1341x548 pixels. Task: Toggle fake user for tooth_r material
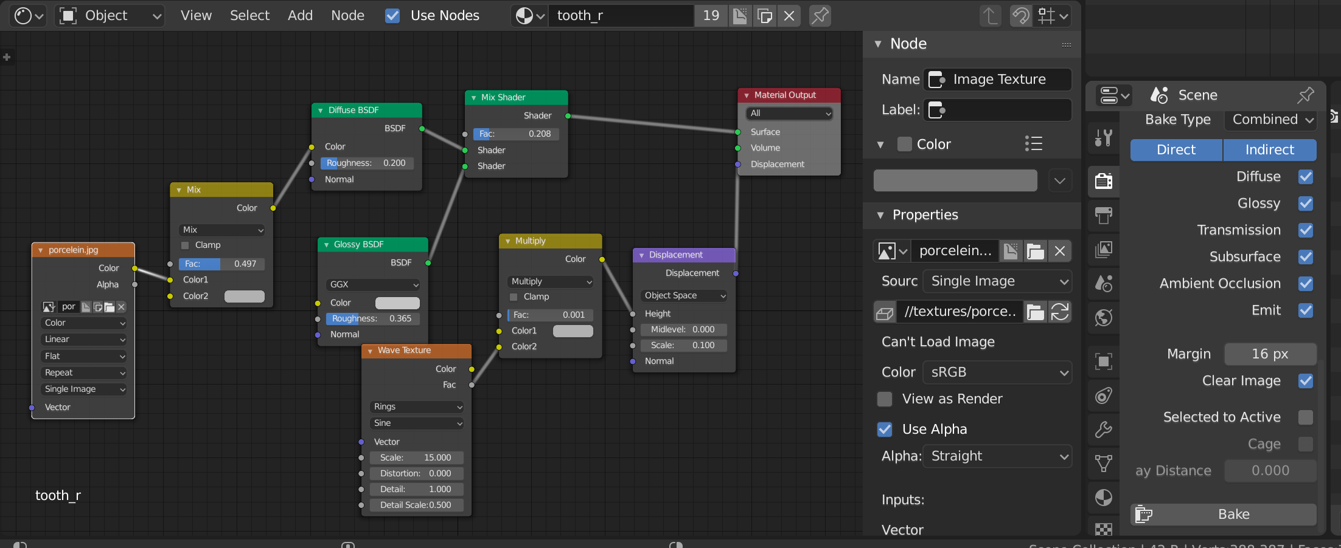click(x=740, y=16)
